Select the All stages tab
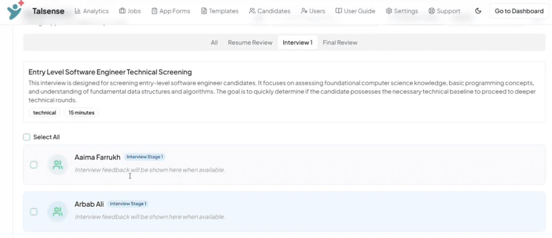 214,43
